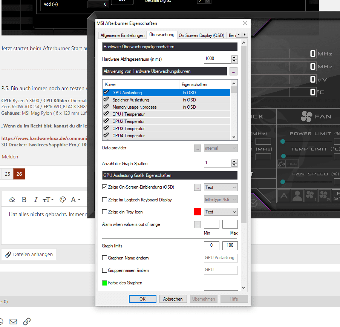Image resolution: width=340 pixels, height=327 pixels.
Task: Toggle checkmark of GPU Auslastung curve
Action: click(x=106, y=92)
